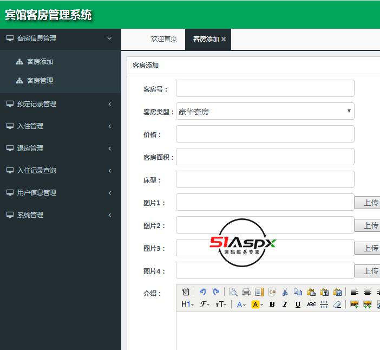This screenshot has height=350, width=380.
Task: Open the font family F dropdown
Action: click(x=205, y=304)
